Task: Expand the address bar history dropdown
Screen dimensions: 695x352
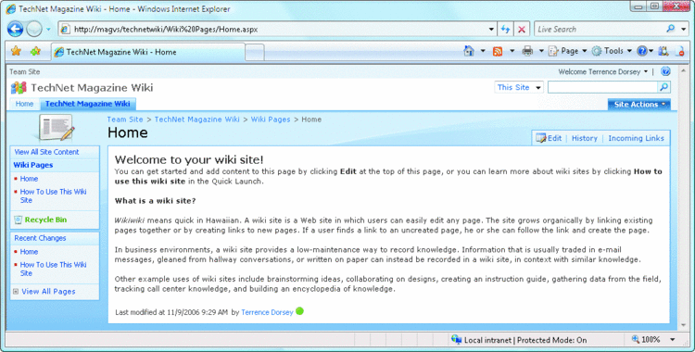Action: 491,30
